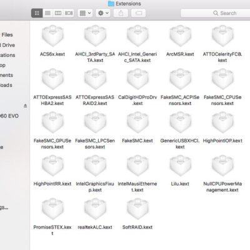
Task: Select the AHCI_3rdParty_SATA.kext icon
Action: 95,36
